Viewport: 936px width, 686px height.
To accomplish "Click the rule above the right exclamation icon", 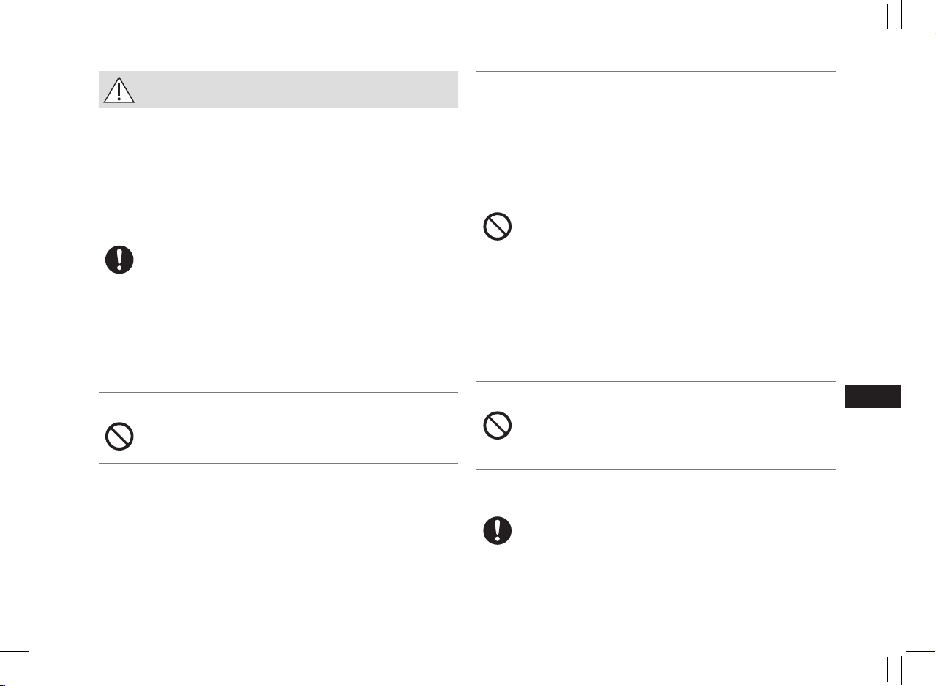I will pos(656,470).
